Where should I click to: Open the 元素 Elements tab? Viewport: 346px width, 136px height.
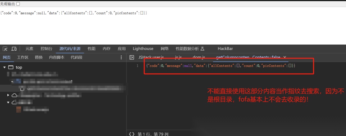[29, 49]
